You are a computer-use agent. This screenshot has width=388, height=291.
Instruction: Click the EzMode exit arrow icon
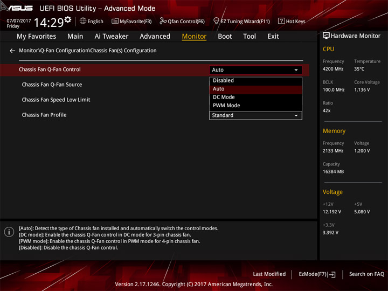click(332, 274)
